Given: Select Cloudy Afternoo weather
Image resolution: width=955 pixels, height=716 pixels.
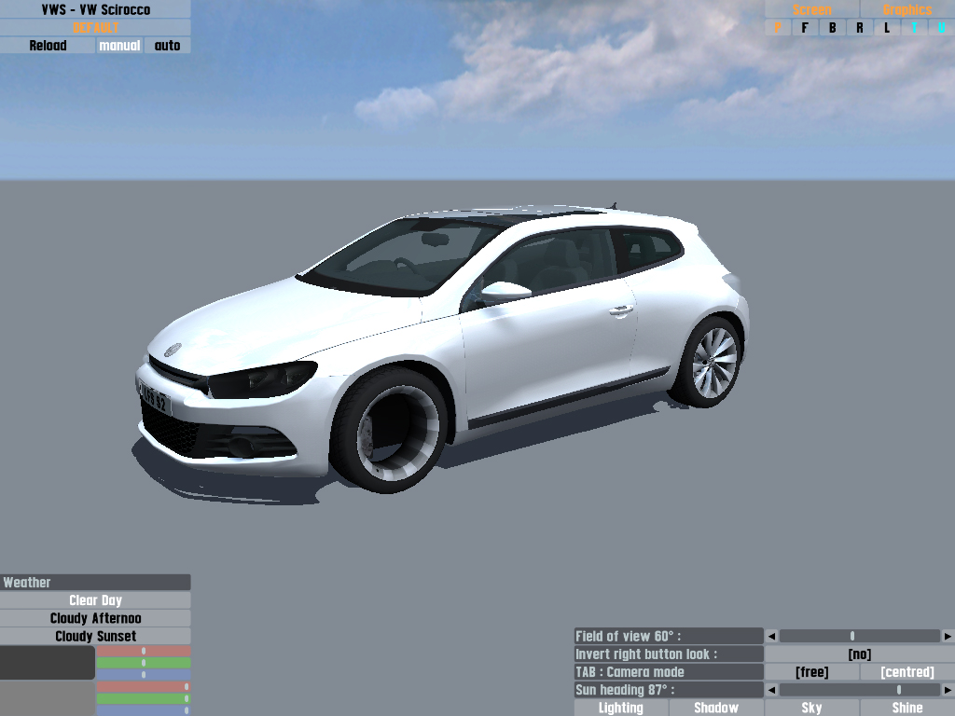Looking at the screenshot, I should [95, 618].
